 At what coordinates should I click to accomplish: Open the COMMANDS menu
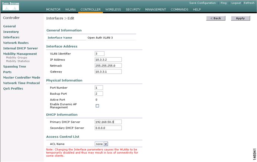point(179,10)
